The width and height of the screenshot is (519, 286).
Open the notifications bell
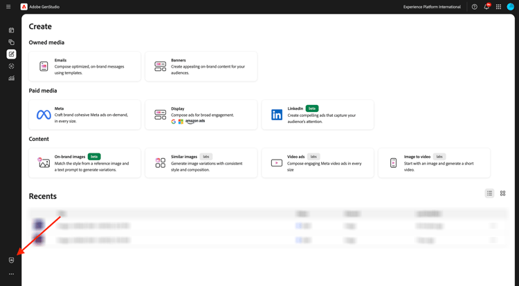[486, 7]
